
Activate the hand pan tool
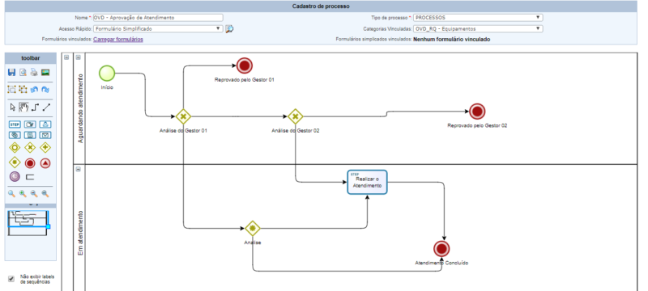pos(23,108)
